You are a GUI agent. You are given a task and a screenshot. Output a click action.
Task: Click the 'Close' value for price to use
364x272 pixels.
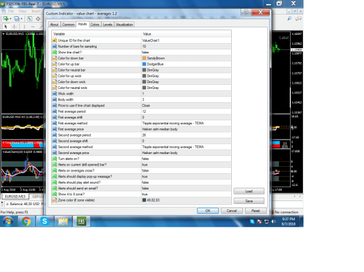pos(186,105)
